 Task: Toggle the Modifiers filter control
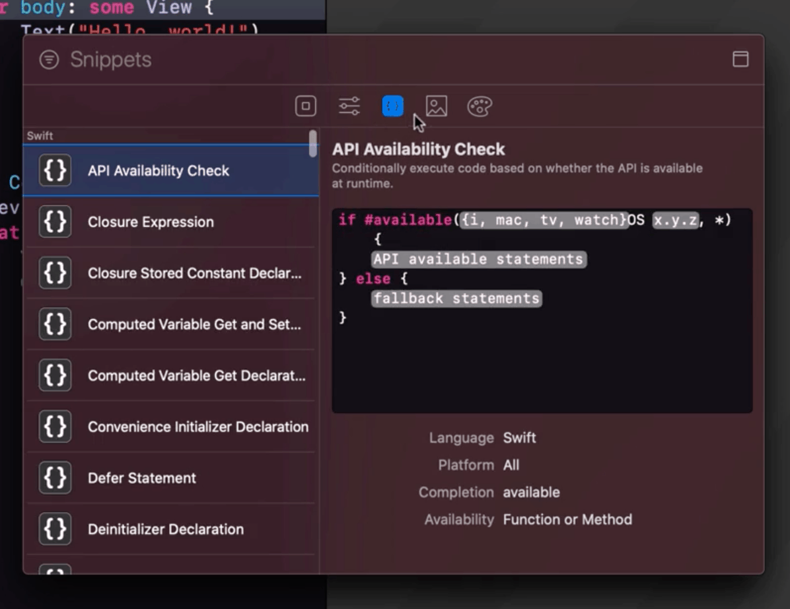tap(349, 106)
